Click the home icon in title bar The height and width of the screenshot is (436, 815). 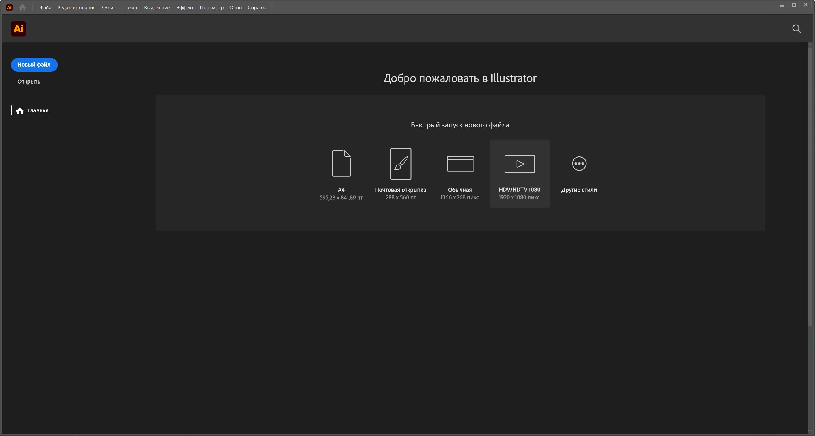tap(22, 7)
